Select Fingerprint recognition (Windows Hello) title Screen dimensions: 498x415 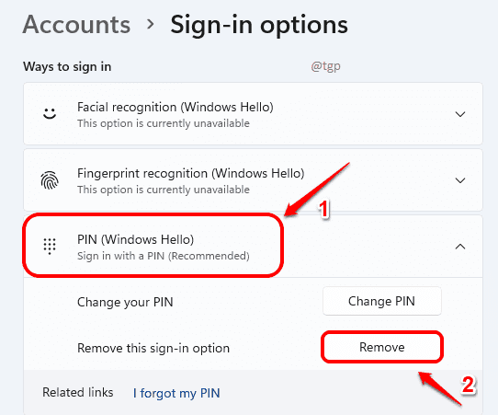(x=191, y=173)
